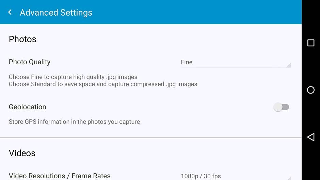Open the Photo Quality dropdown arrow

(288, 65)
